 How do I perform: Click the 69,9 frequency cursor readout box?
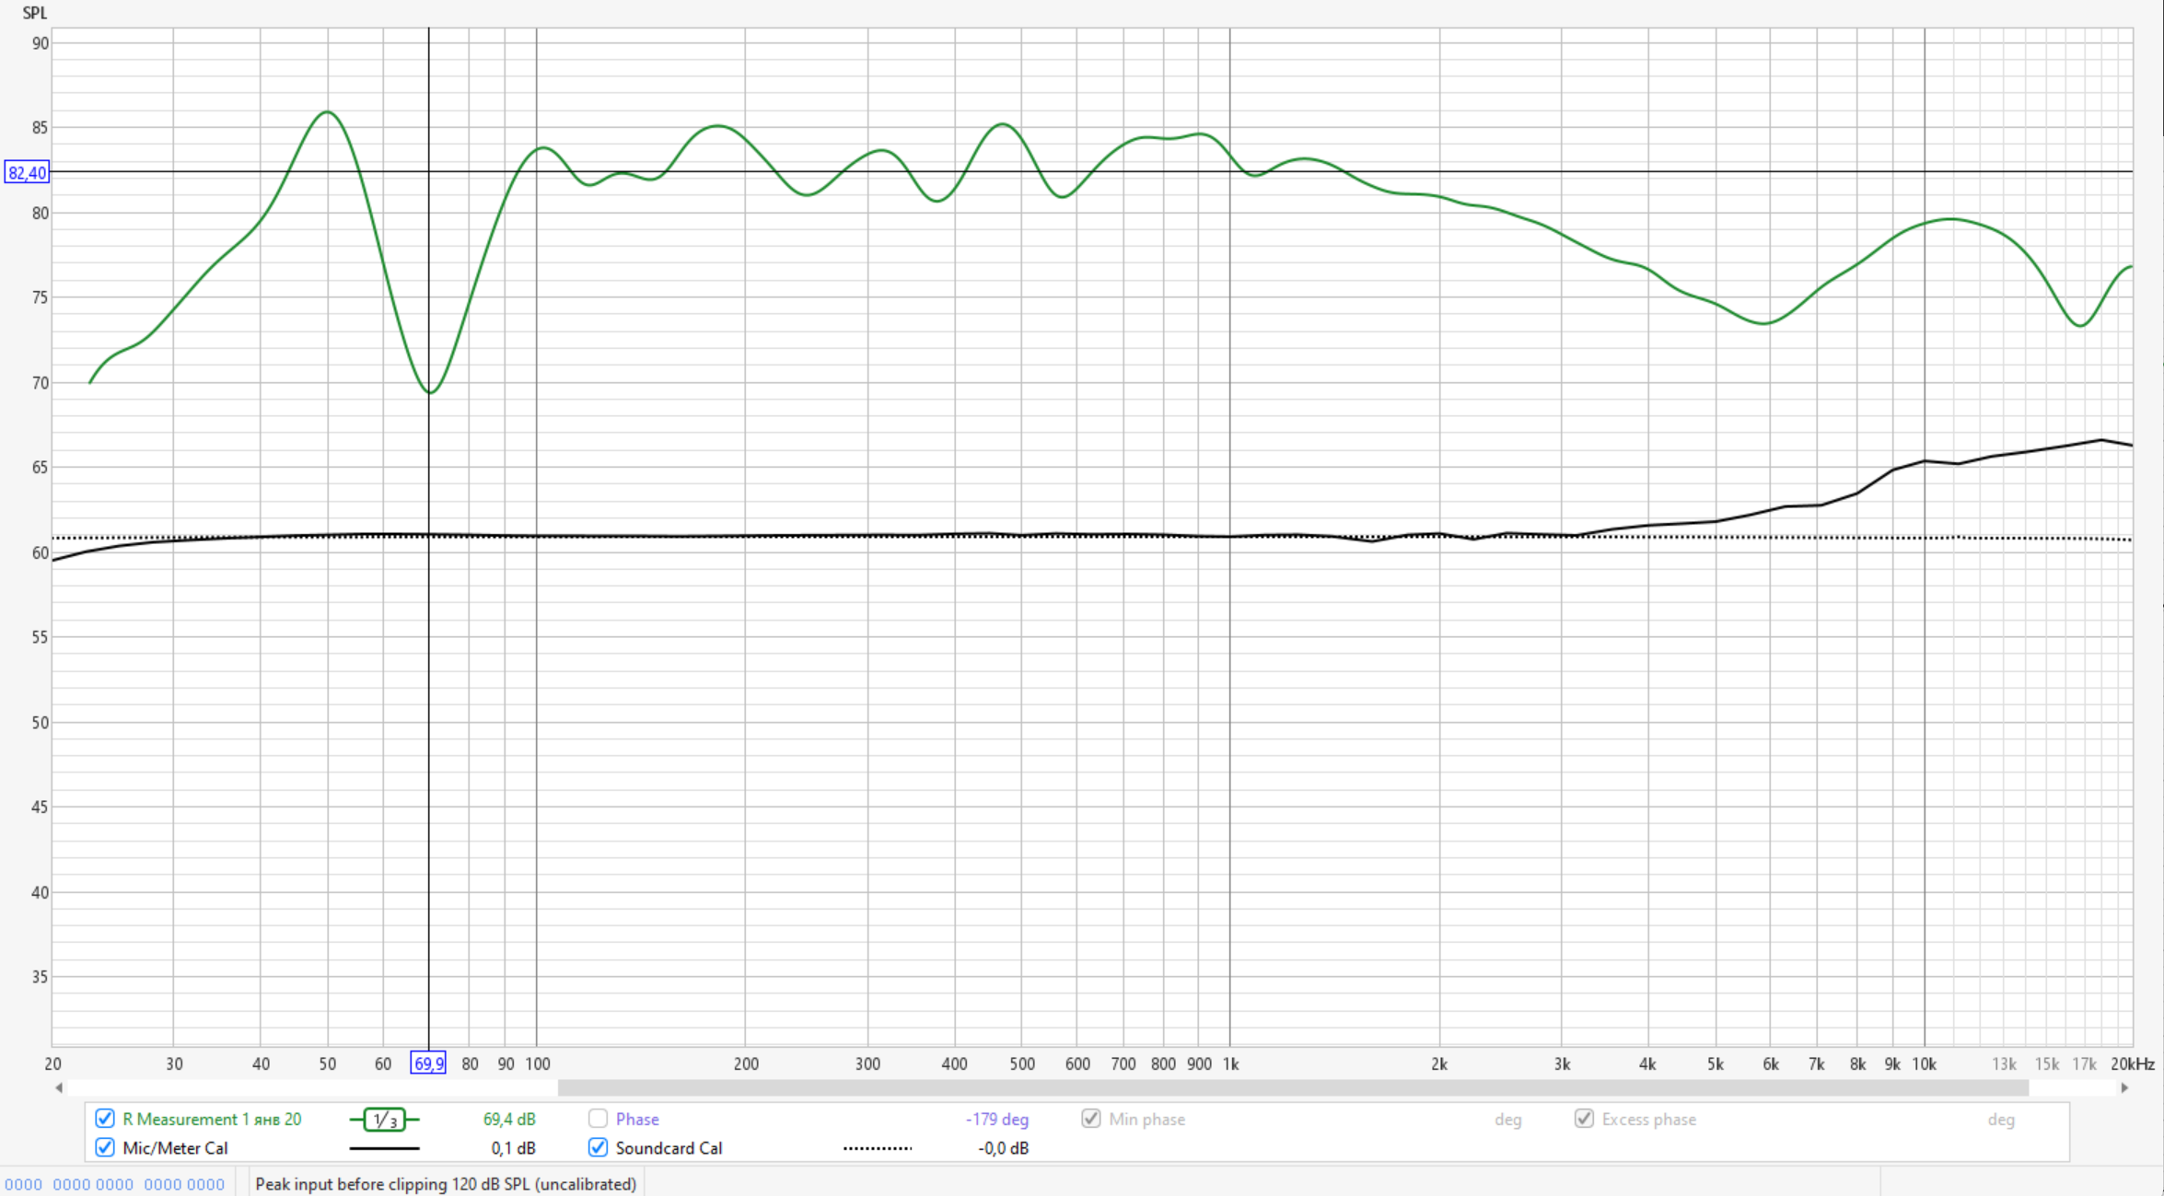click(428, 1063)
